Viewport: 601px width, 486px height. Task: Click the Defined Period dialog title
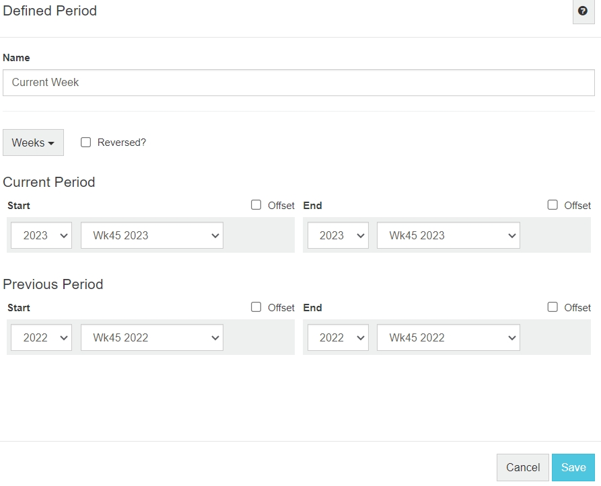click(50, 11)
